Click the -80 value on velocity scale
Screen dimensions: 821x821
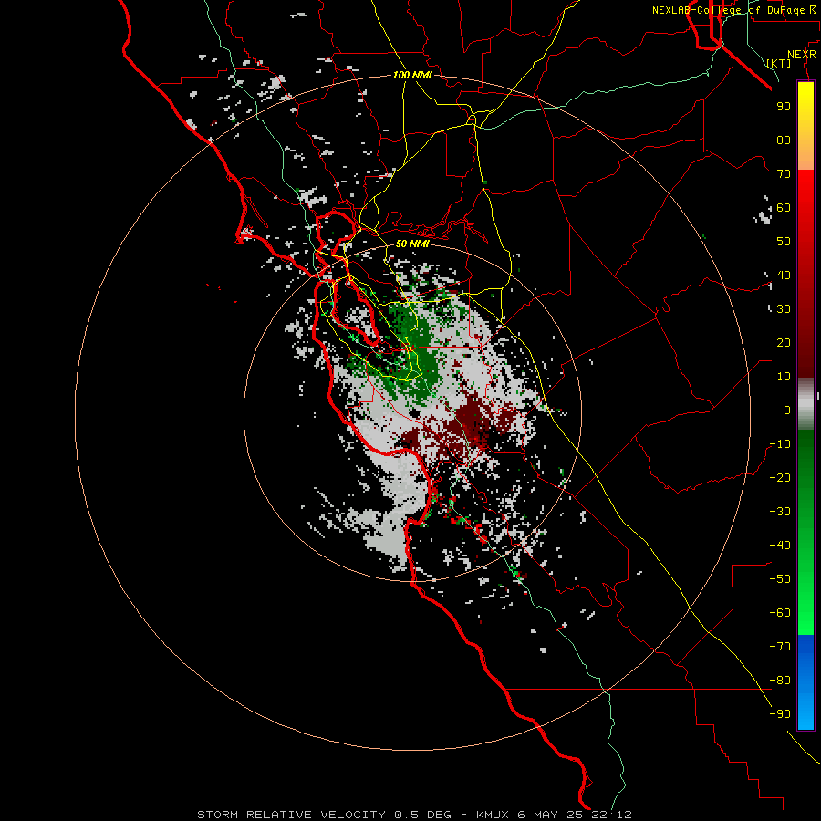pyautogui.click(x=780, y=681)
